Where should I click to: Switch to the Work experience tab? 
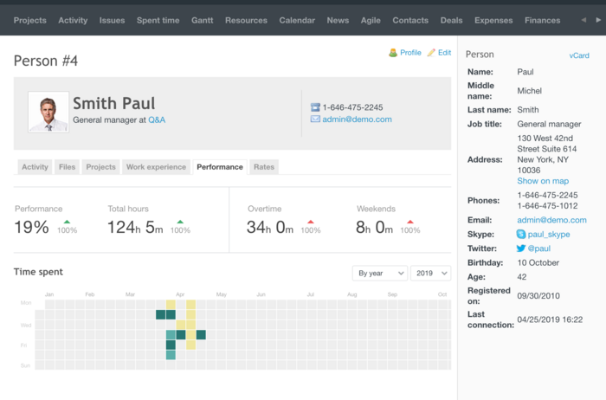click(156, 167)
